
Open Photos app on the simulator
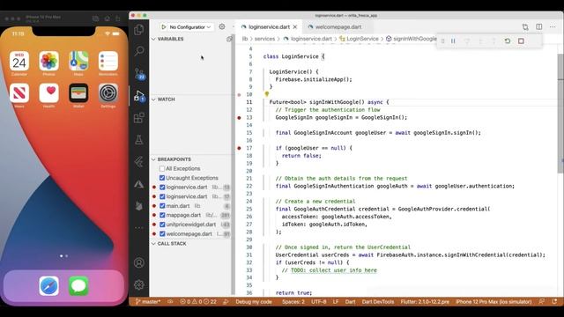[49, 61]
